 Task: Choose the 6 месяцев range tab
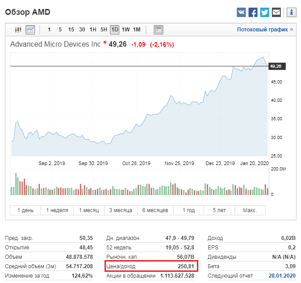155,210
